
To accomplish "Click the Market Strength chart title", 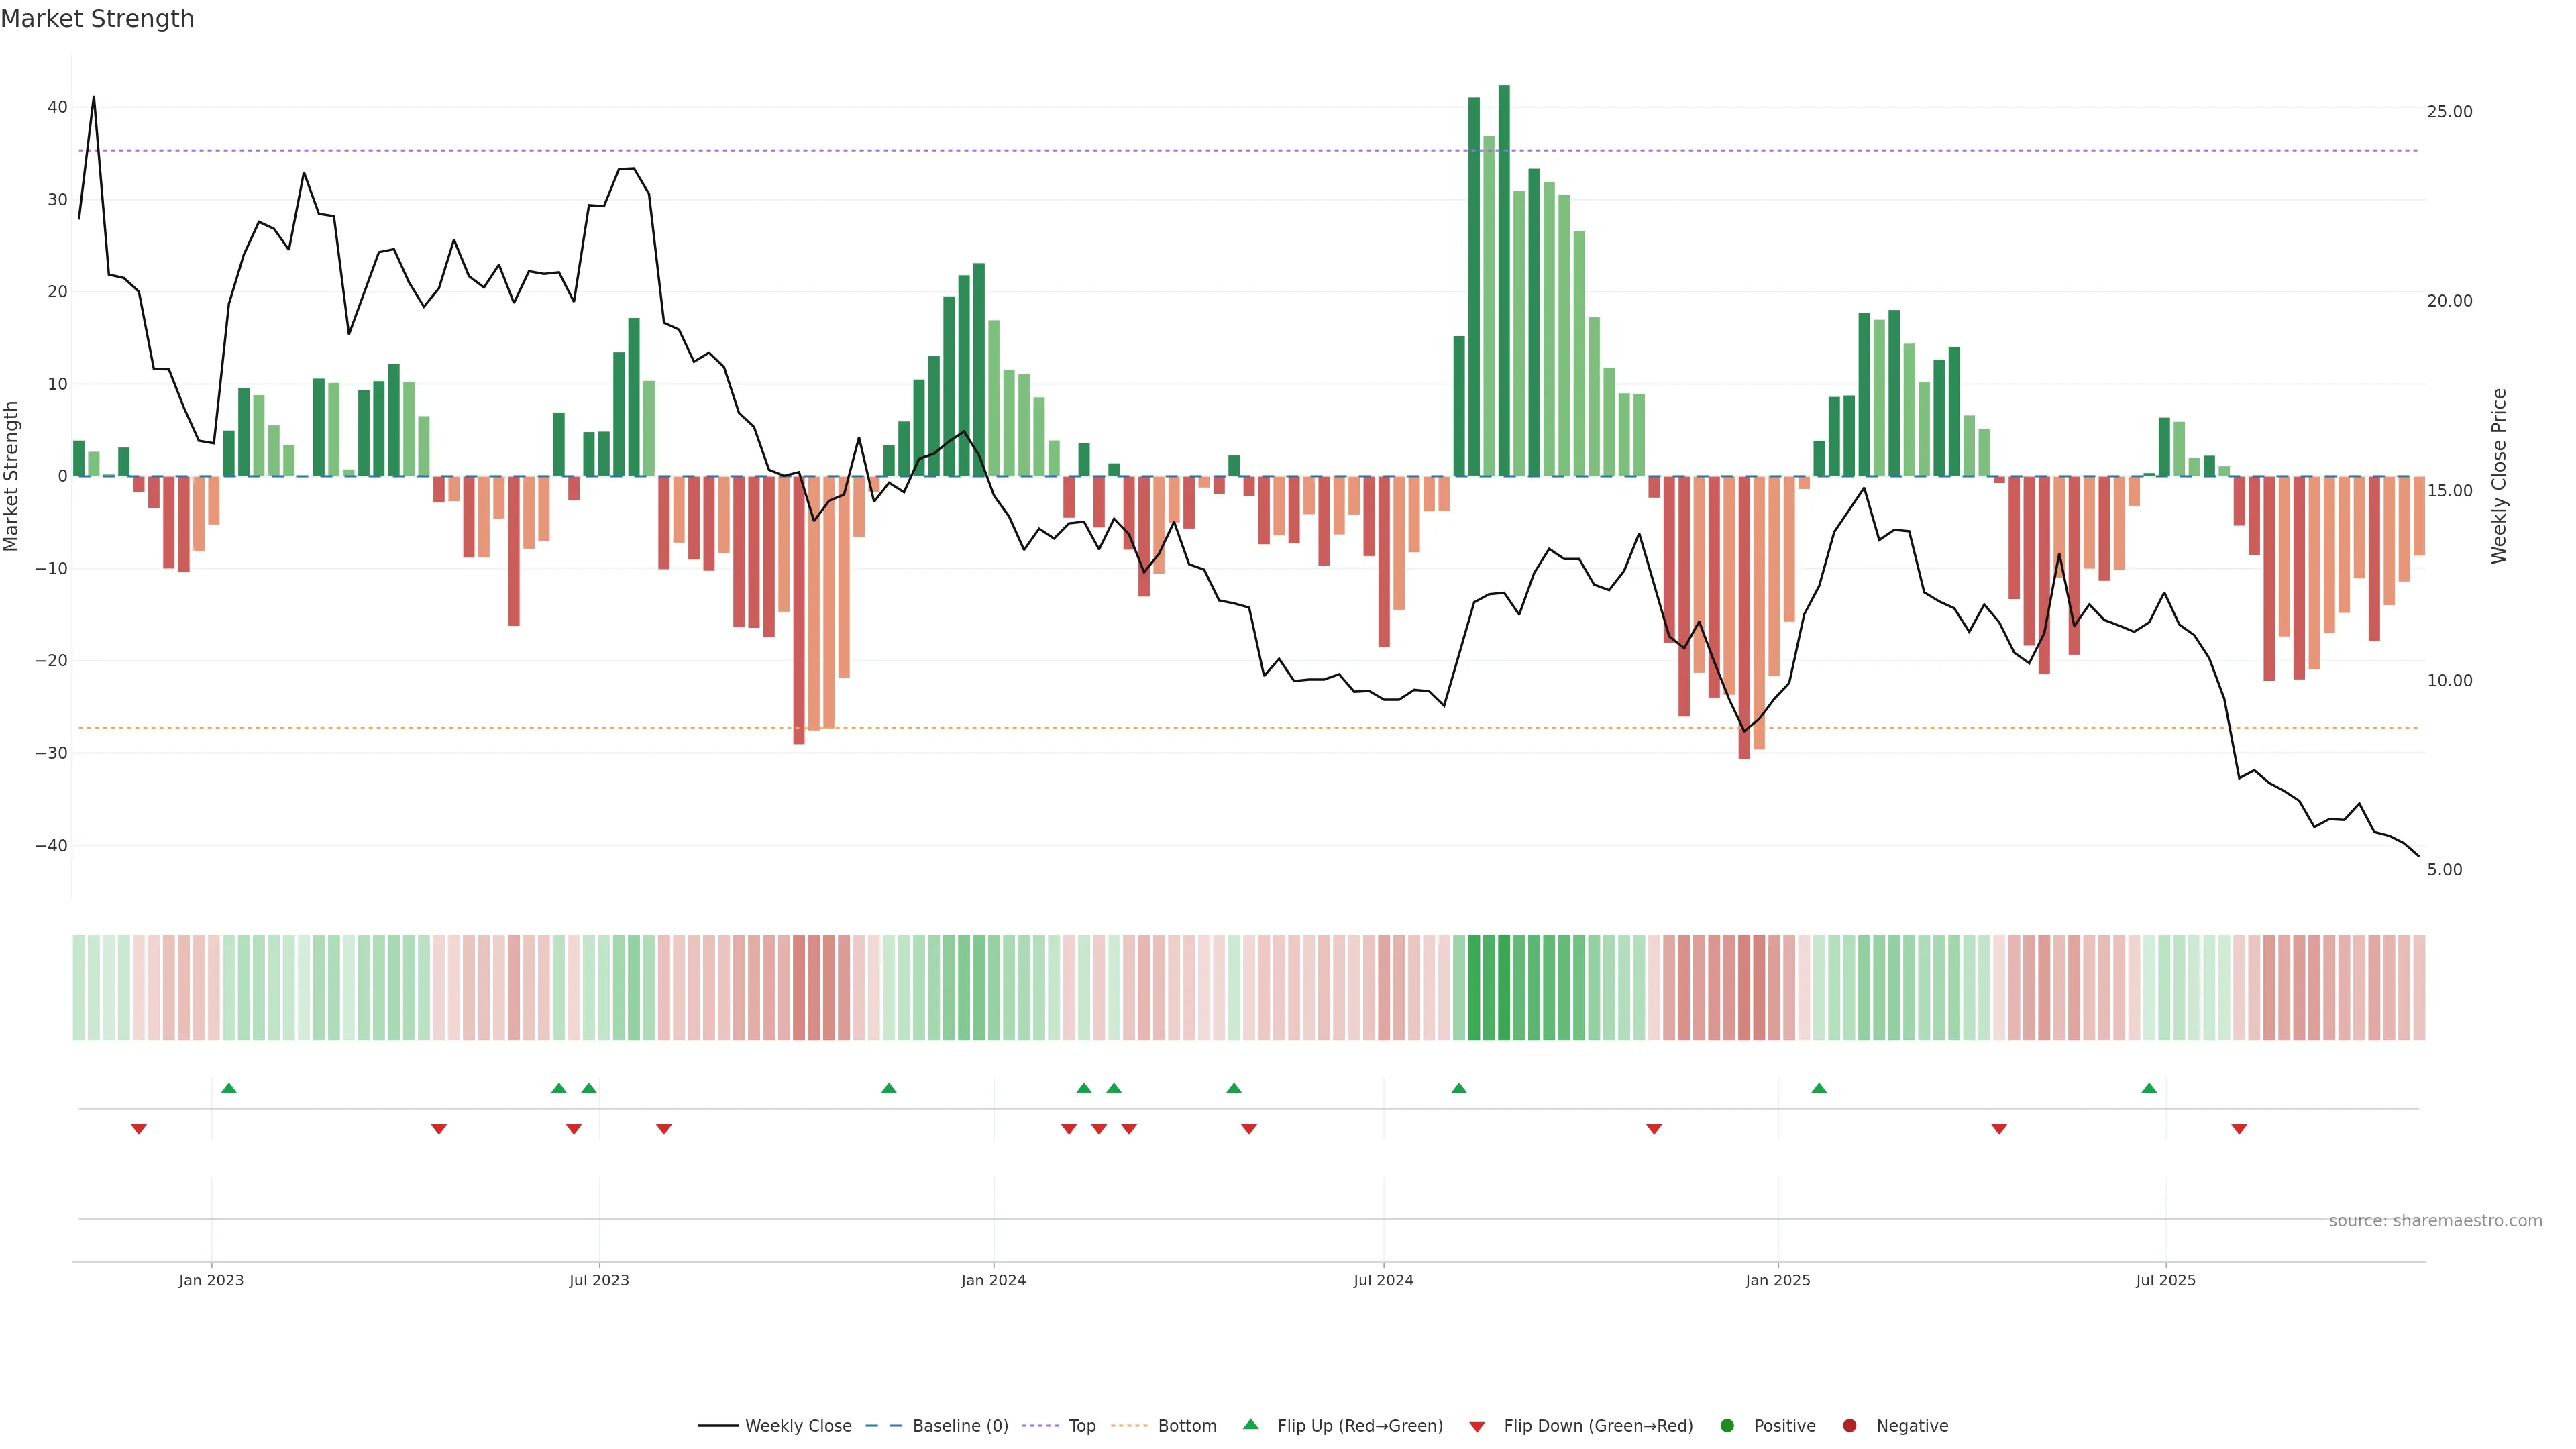I will point(97,19).
